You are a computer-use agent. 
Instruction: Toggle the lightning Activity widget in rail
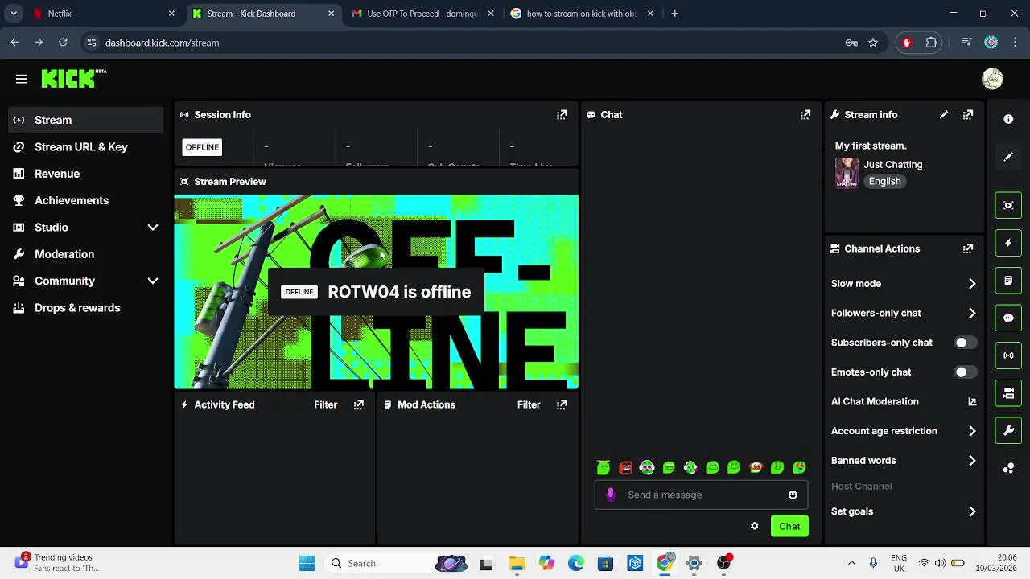click(x=1008, y=243)
